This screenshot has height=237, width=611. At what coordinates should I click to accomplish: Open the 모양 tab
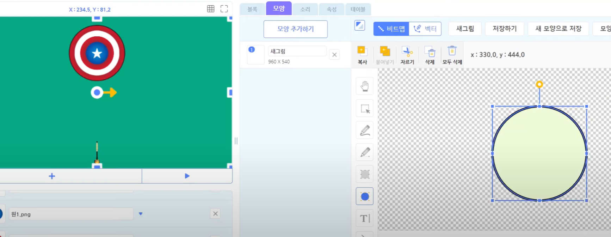(x=279, y=8)
